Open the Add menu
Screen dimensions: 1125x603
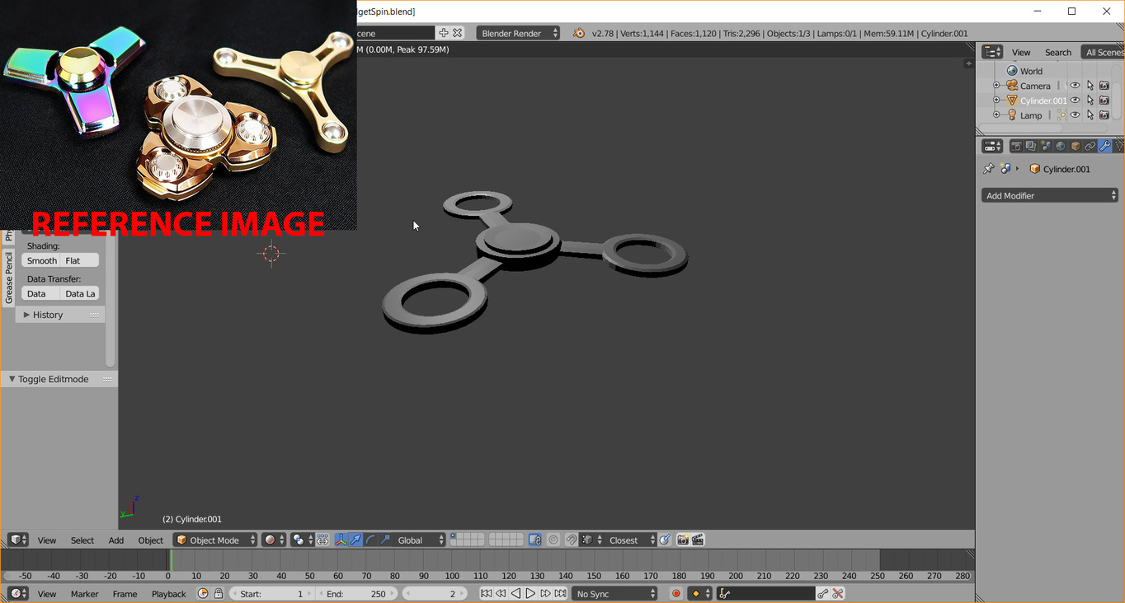point(116,540)
